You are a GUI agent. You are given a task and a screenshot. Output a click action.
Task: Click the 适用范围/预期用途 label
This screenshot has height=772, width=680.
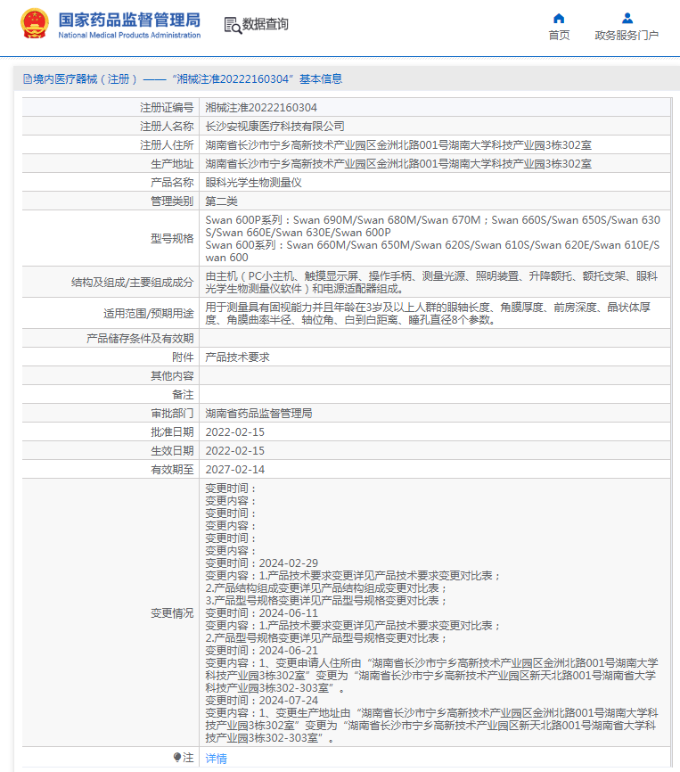[149, 313]
